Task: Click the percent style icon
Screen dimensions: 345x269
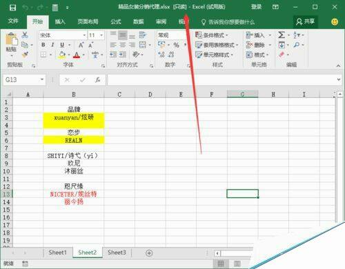Action: [x=176, y=45]
